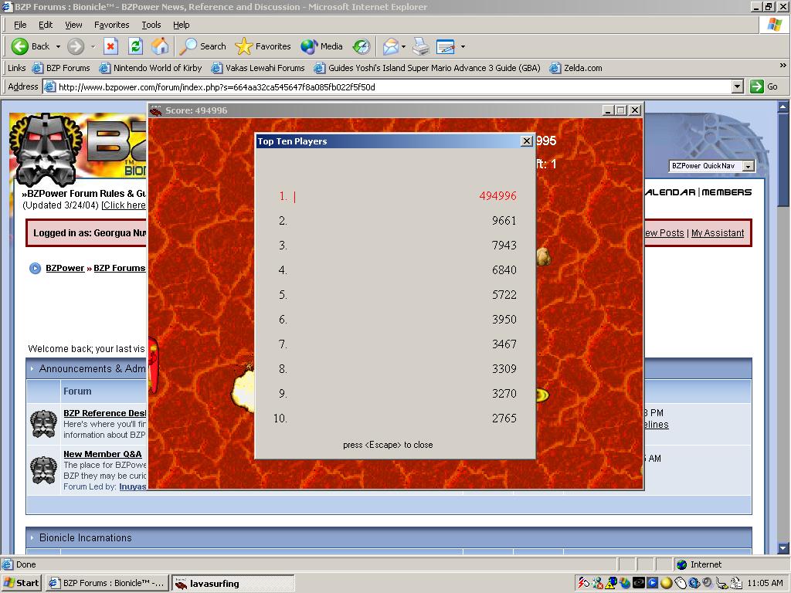Screen dimensions: 791x593
Task: Click the Back button in Internet Explorer
Action: (x=30, y=46)
